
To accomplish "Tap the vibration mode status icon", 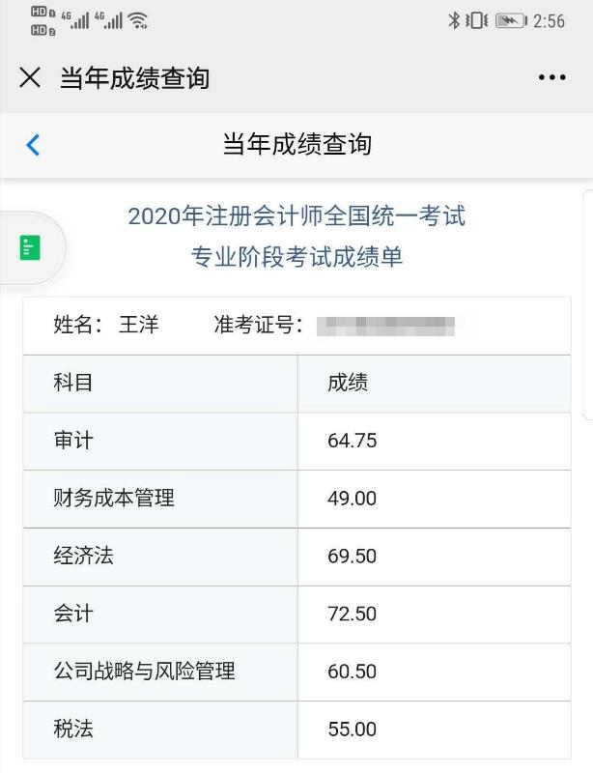I will [477, 20].
